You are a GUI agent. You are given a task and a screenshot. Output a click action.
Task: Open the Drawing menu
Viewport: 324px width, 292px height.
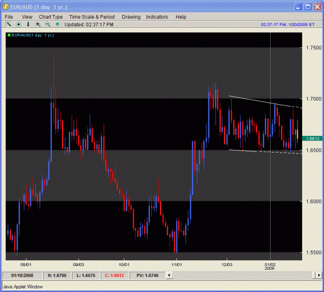(131, 17)
